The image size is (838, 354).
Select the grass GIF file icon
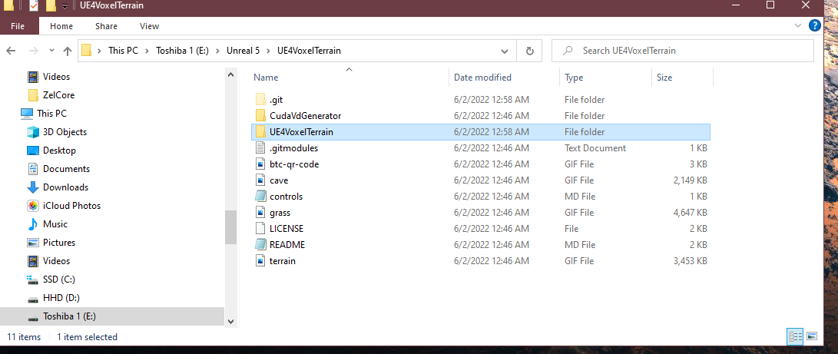click(x=260, y=213)
